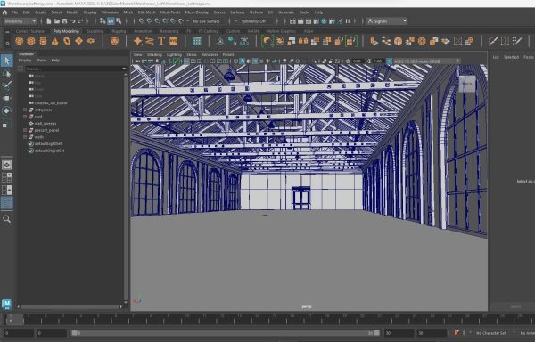Expand the precast_panel group in Outliner
535x342 pixels.
point(25,130)
